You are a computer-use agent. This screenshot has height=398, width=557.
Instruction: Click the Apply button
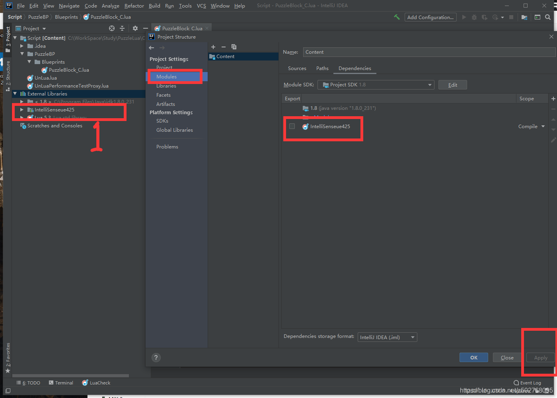coord(541,357)
